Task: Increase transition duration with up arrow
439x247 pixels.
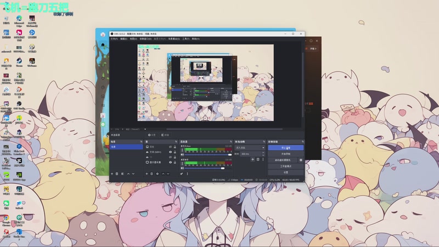Action: [x=263, y=153]
